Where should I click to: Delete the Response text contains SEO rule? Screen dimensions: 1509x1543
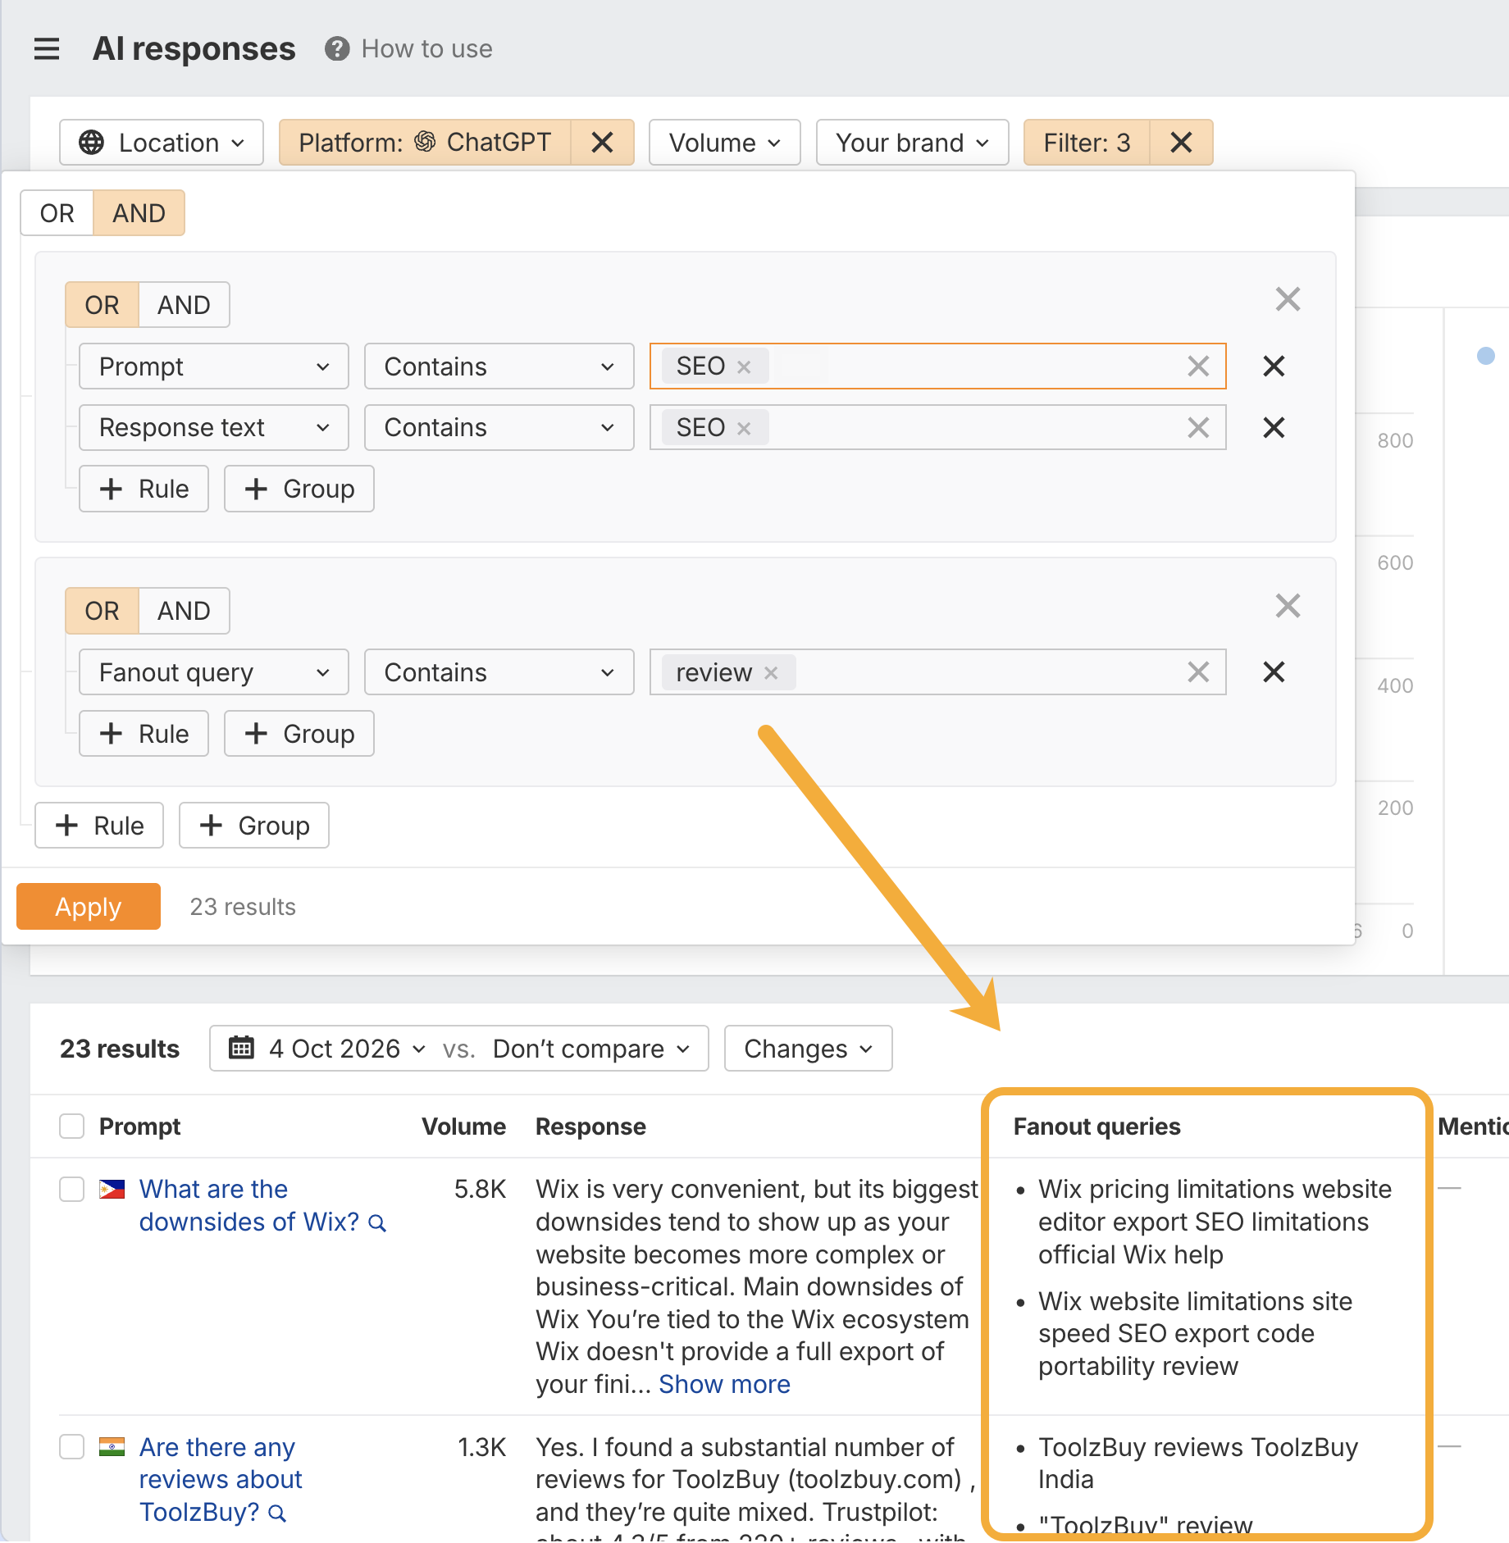[x=1274, y=427]
